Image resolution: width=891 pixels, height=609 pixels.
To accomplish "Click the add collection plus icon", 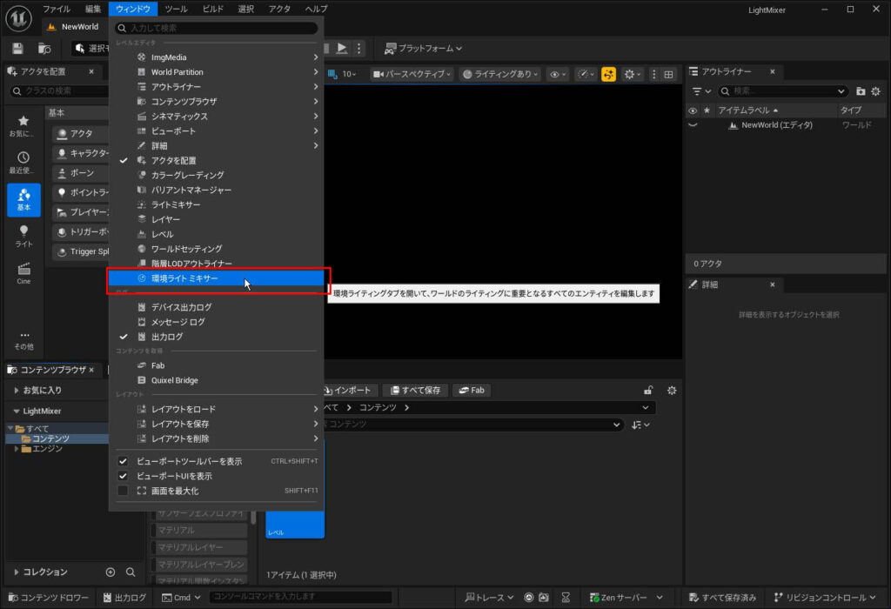I will pyautogui.click(x=111, y=572).
